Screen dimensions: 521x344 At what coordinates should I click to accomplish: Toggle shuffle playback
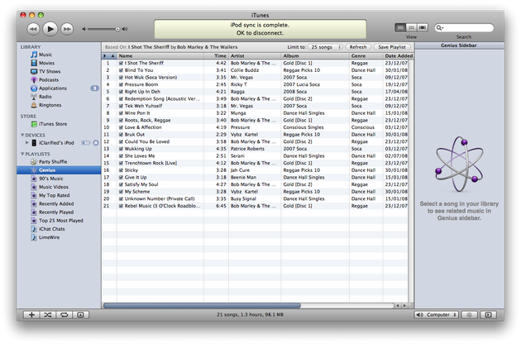pos(48,315)
